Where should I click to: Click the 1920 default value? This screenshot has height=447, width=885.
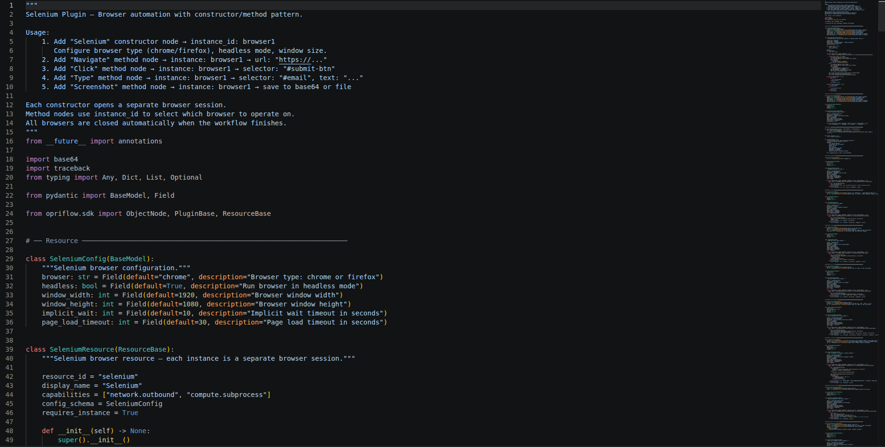186,295
